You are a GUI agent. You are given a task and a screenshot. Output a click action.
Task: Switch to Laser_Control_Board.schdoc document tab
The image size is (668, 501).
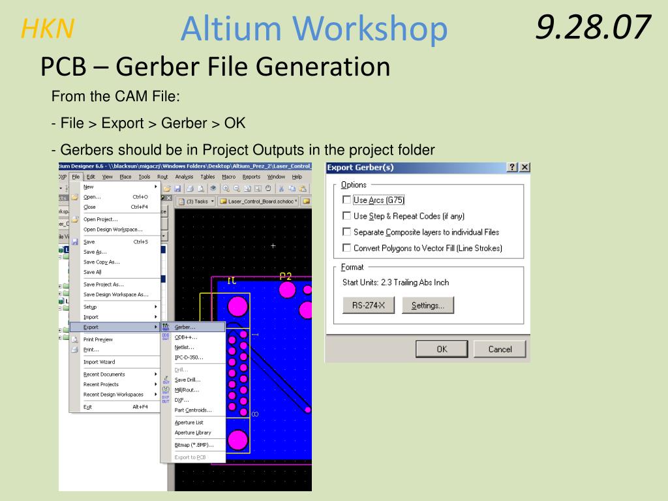(258, 201)
